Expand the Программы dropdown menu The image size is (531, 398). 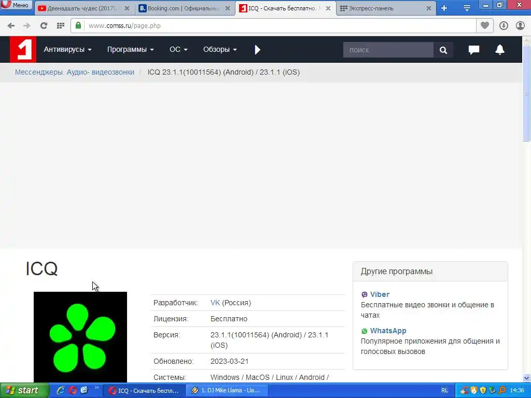pos(130,49)
